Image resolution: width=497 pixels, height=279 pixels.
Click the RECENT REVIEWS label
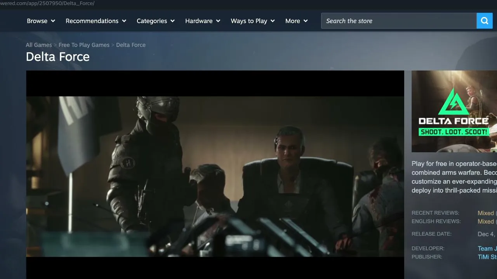point(435,213)
